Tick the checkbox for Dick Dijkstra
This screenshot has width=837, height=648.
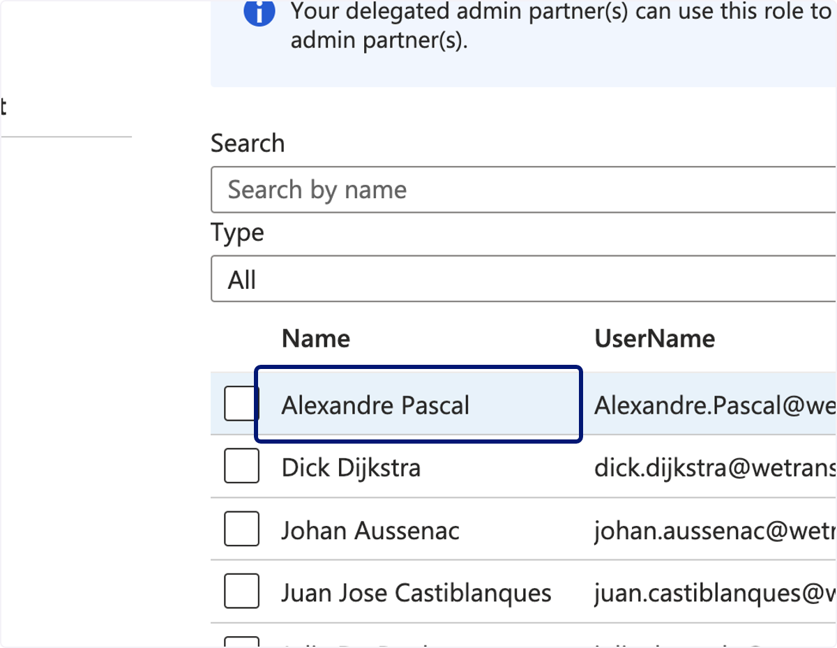(241, 466)
